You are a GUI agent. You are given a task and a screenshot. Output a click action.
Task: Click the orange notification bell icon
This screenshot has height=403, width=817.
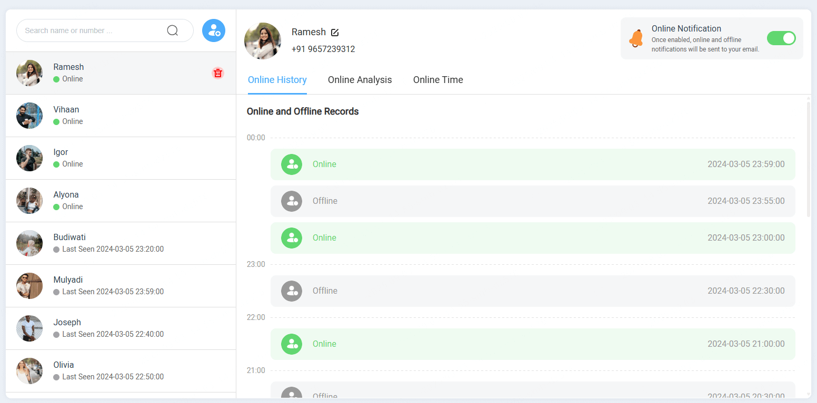click(x=636, y=38)
